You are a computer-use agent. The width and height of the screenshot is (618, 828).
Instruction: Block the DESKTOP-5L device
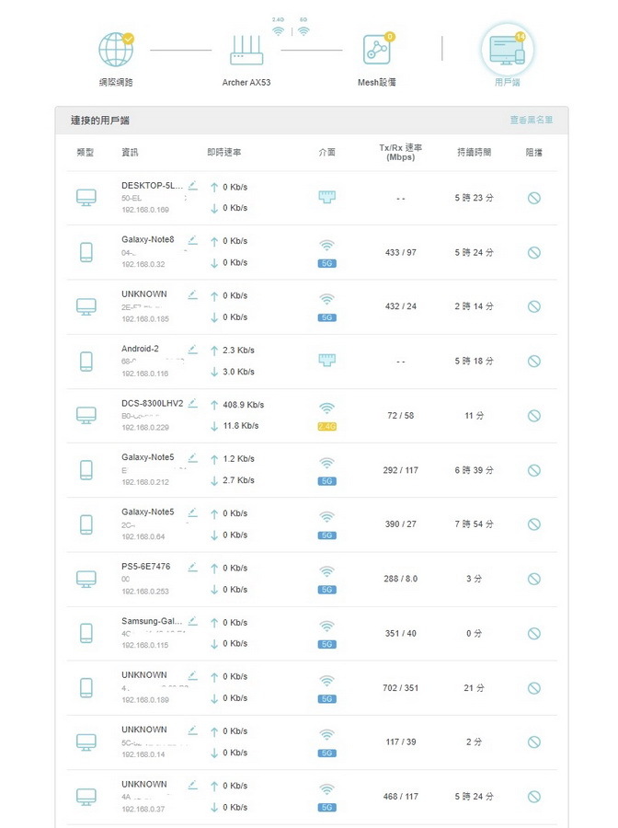click(533, 198)
